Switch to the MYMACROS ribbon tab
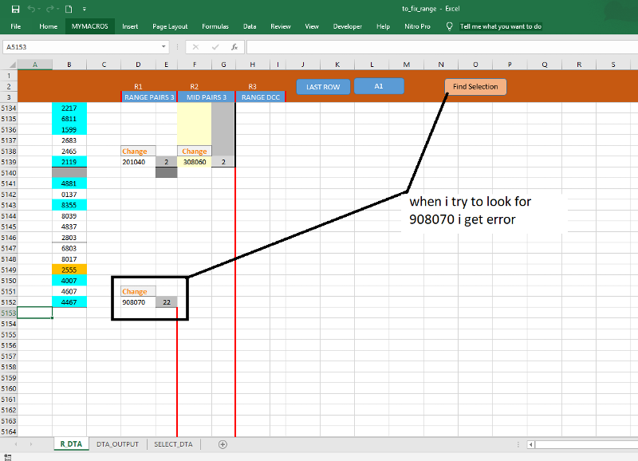 click(89, 26)
